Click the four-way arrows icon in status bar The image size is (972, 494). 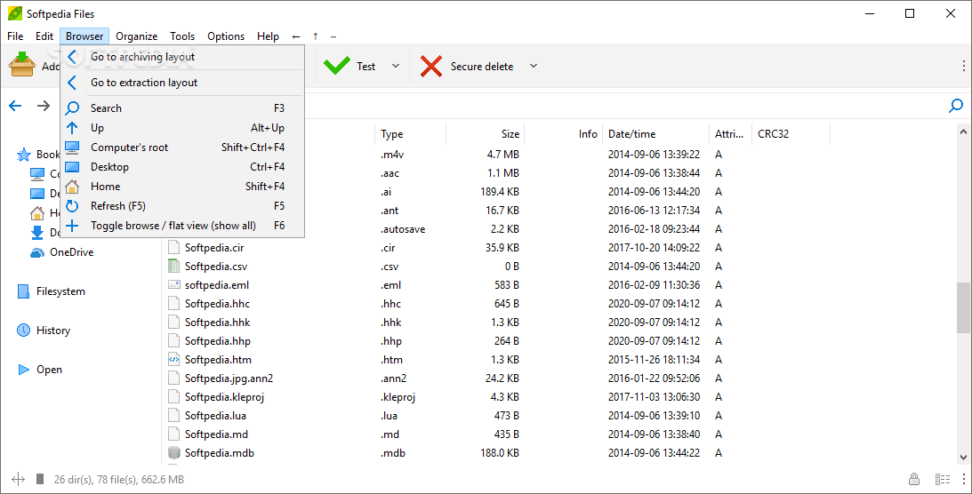[x=18, y=479]
